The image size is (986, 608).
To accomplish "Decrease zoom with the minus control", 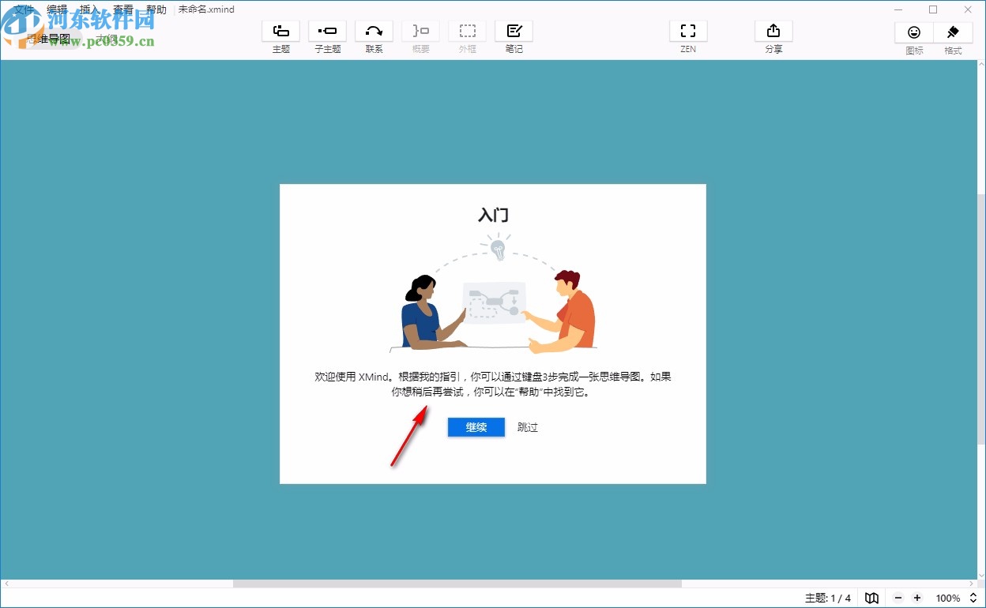I will click(x=899, y=598).
